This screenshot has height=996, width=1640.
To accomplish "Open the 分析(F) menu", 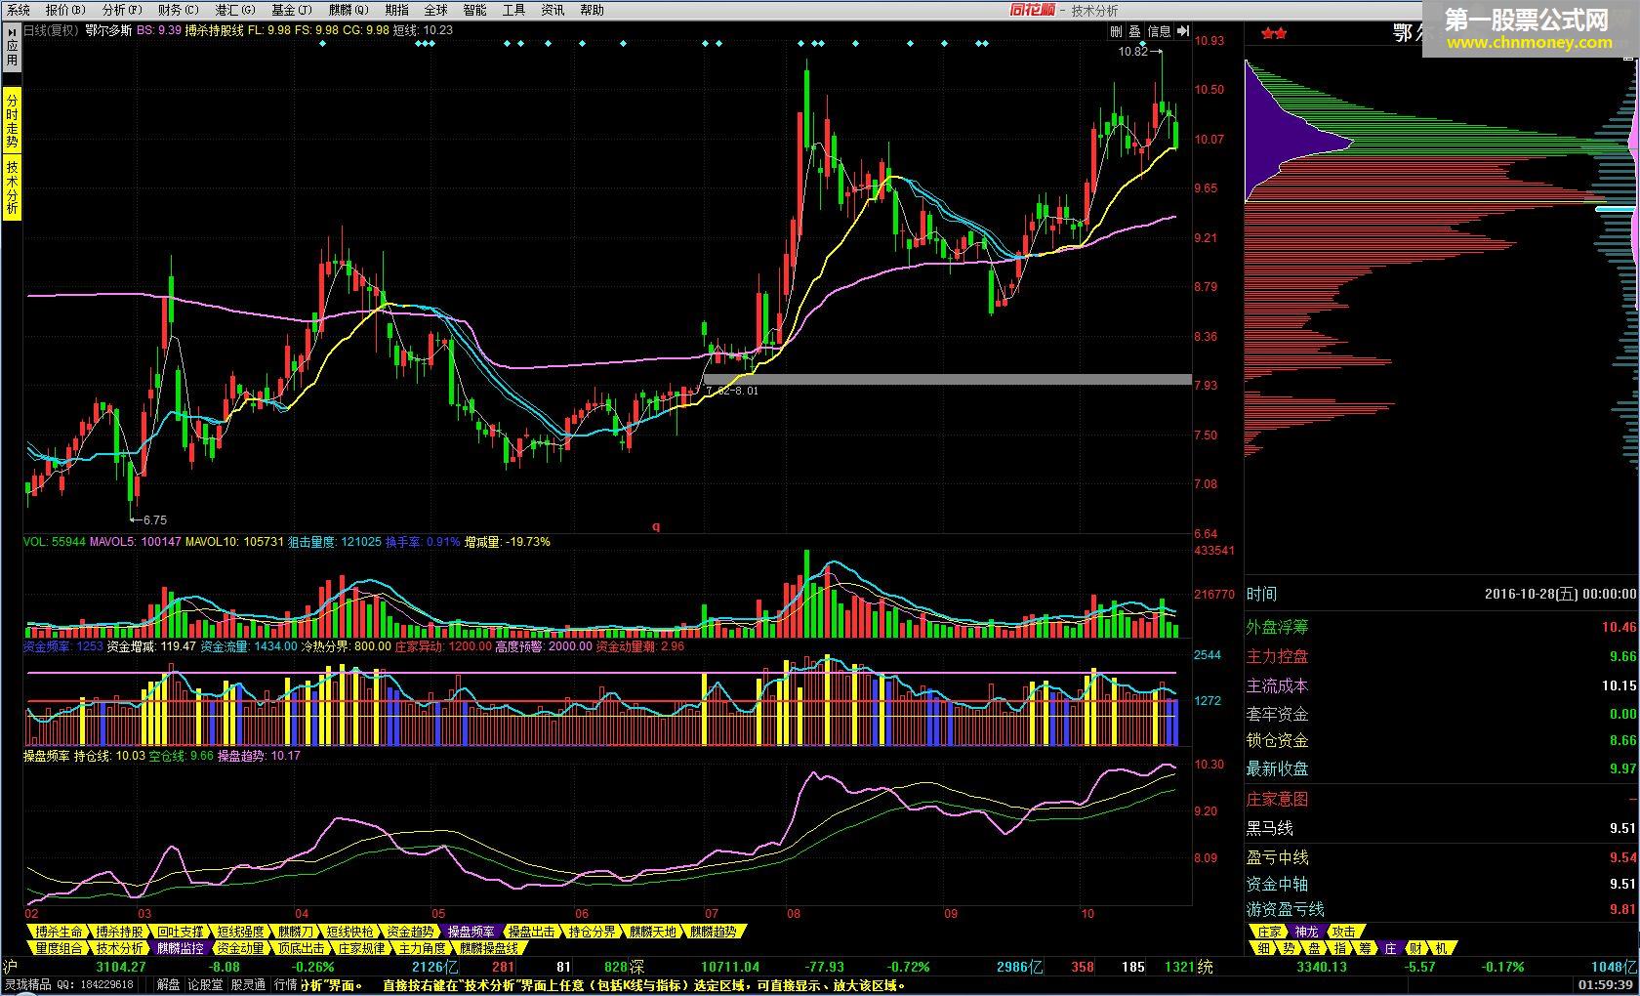I will coord(122,10).
